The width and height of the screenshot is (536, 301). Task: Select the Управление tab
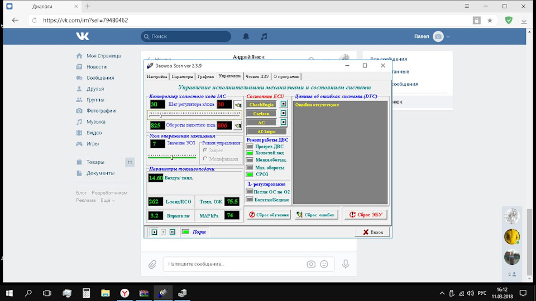pyautogui.click(x=229, y=76)
